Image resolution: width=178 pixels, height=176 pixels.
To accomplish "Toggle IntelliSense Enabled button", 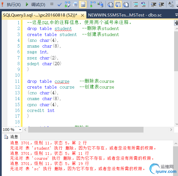I will point(83,4).
